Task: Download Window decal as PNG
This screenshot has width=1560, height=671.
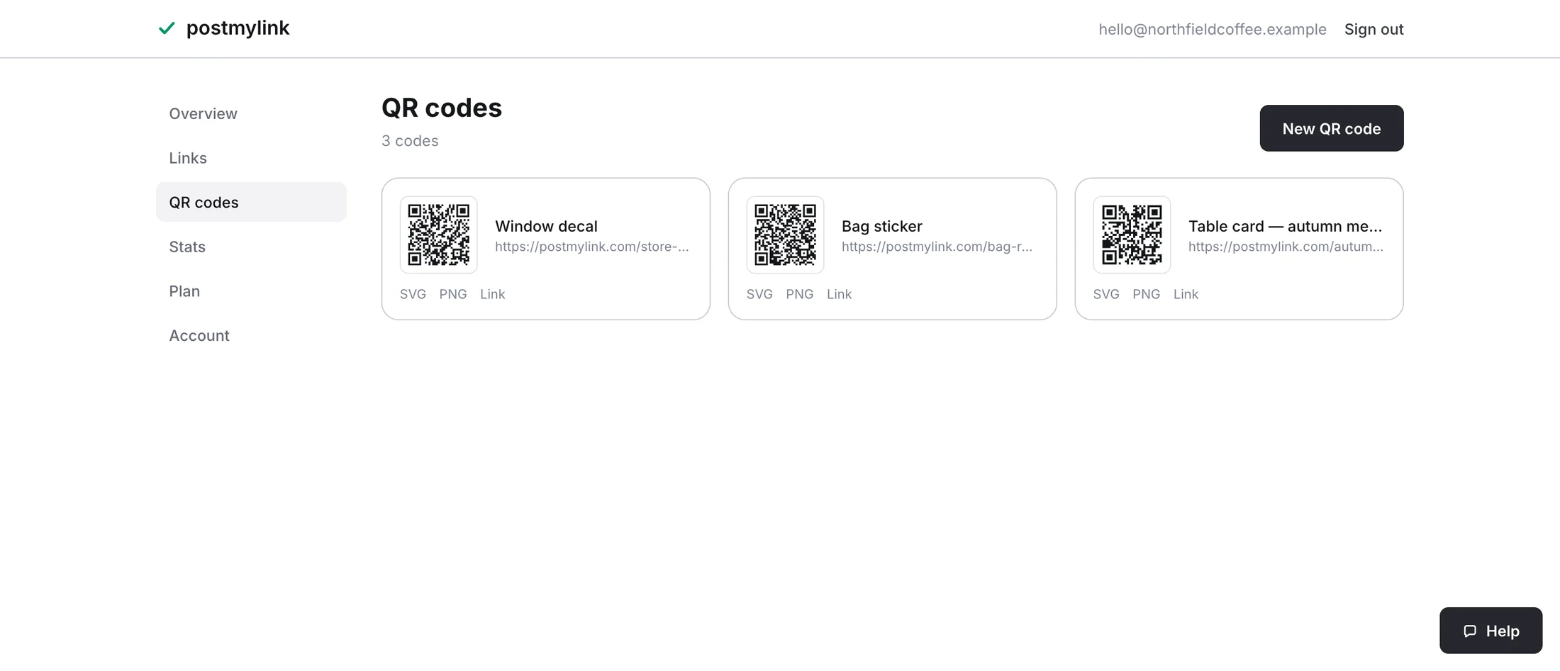Action: click(453, 294)
